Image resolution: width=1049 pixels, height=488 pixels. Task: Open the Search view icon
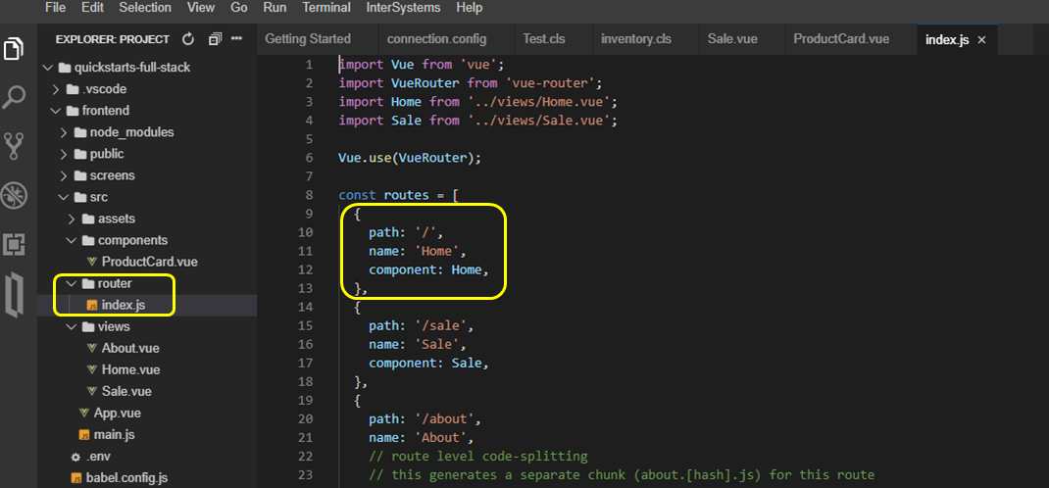[x=15, y=97]
